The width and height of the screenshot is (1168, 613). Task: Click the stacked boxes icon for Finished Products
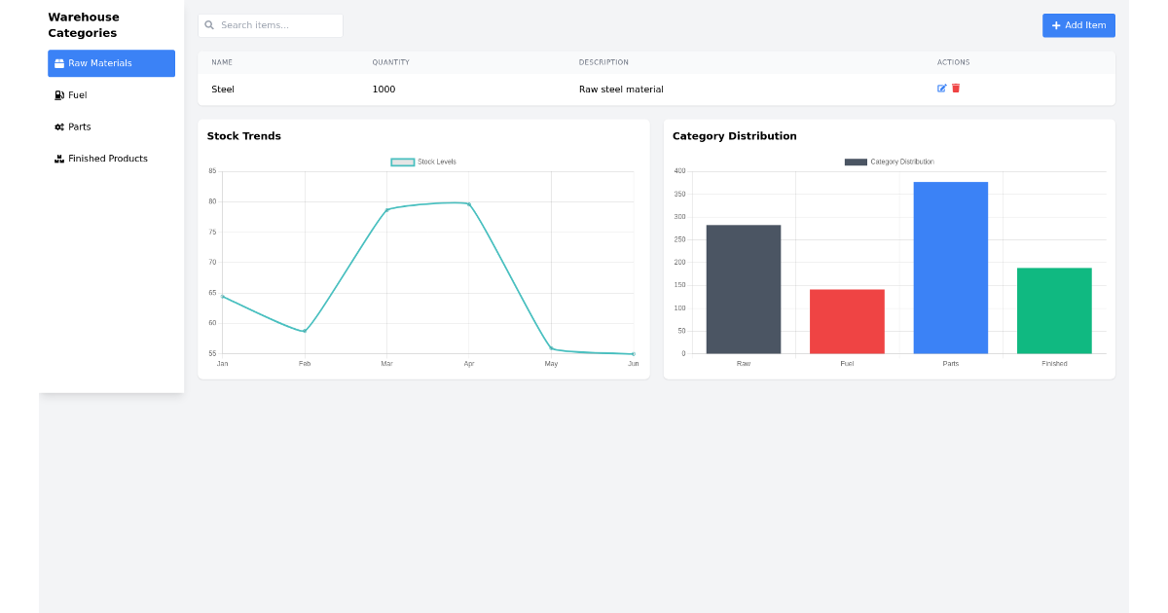[x=57, y=158]
